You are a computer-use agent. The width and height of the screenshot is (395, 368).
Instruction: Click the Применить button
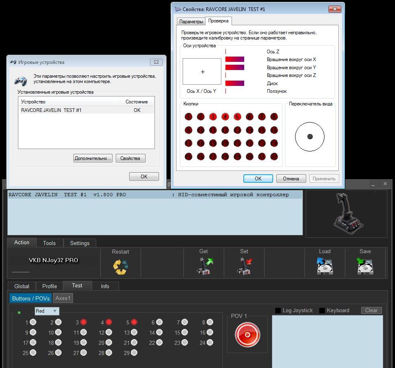pyautogui.click(x=324, y=179)
